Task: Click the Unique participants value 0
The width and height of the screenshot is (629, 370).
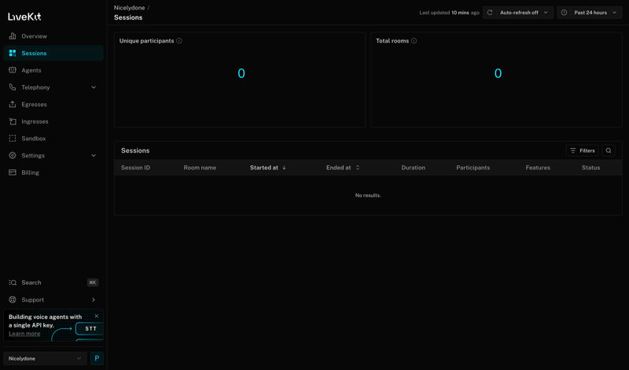Action: pos(241,73)
